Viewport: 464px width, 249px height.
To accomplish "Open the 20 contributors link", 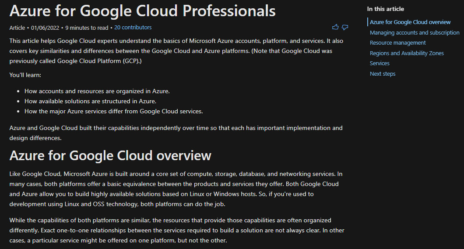I will [133, 28].
